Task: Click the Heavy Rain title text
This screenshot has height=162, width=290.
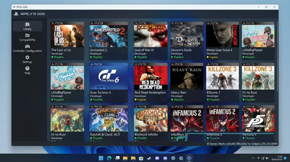Action: 179,92
